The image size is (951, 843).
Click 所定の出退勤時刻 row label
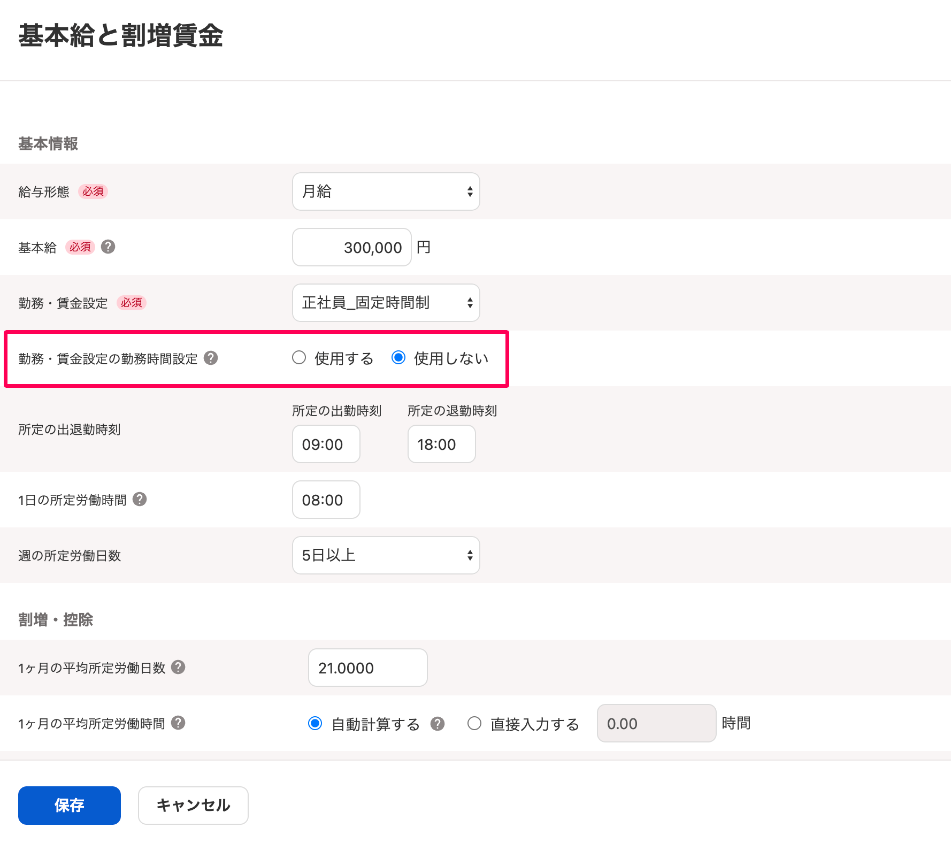70,430
